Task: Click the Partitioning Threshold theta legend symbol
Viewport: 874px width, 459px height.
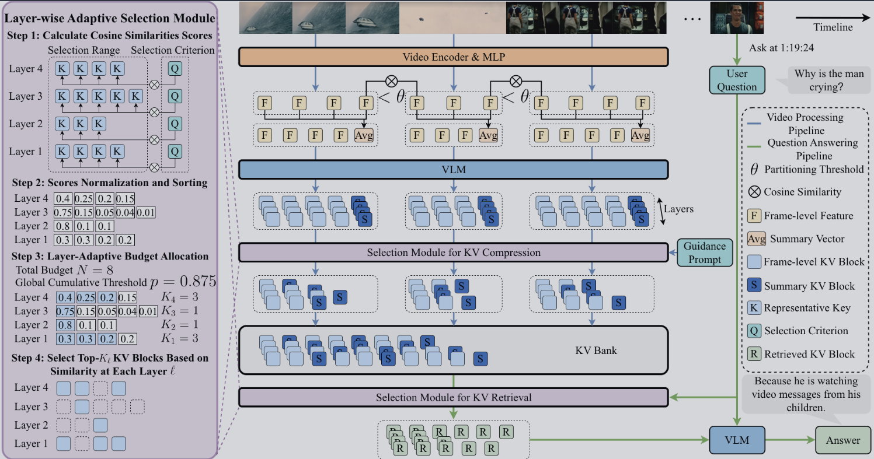Action: pos(754,169)
